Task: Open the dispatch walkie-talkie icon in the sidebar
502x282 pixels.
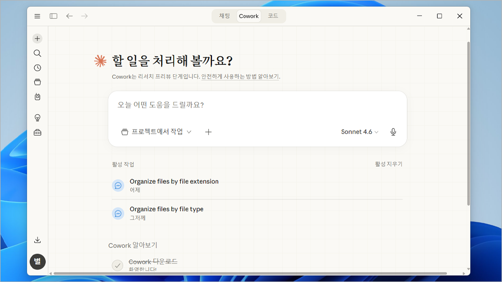Action: [37, 97]
